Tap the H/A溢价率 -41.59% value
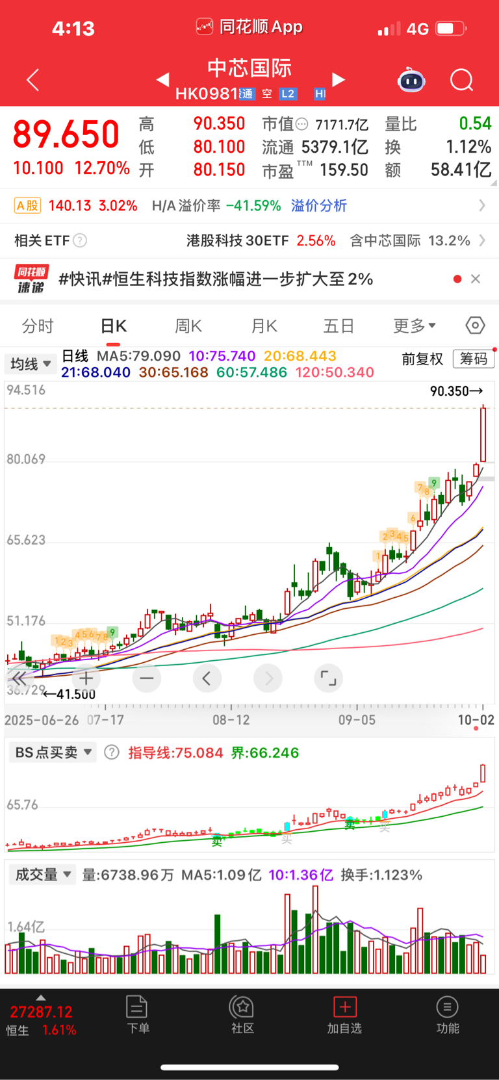499x1080 pixels. [x=216, y=206]
